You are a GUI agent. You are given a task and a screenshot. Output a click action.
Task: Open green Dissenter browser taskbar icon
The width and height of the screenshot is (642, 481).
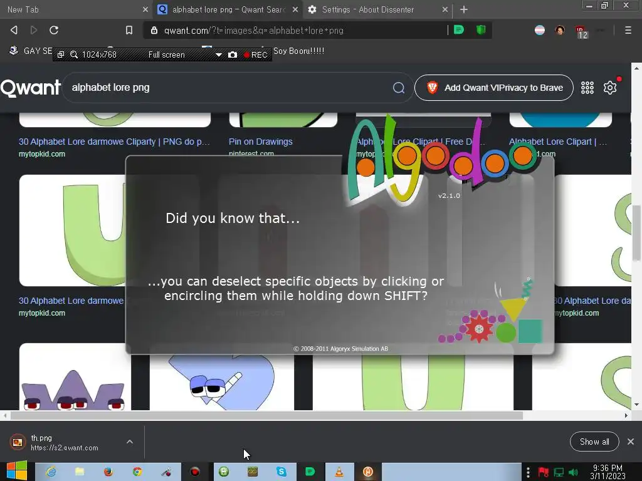tap(310, 472)
